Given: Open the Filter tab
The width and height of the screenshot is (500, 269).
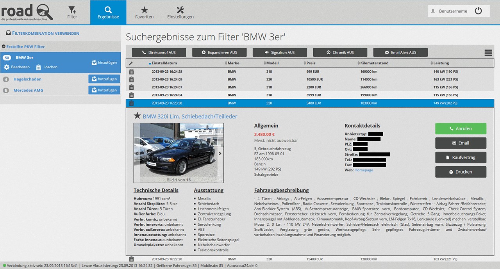Looking at the screenshot, I should 72,12.
